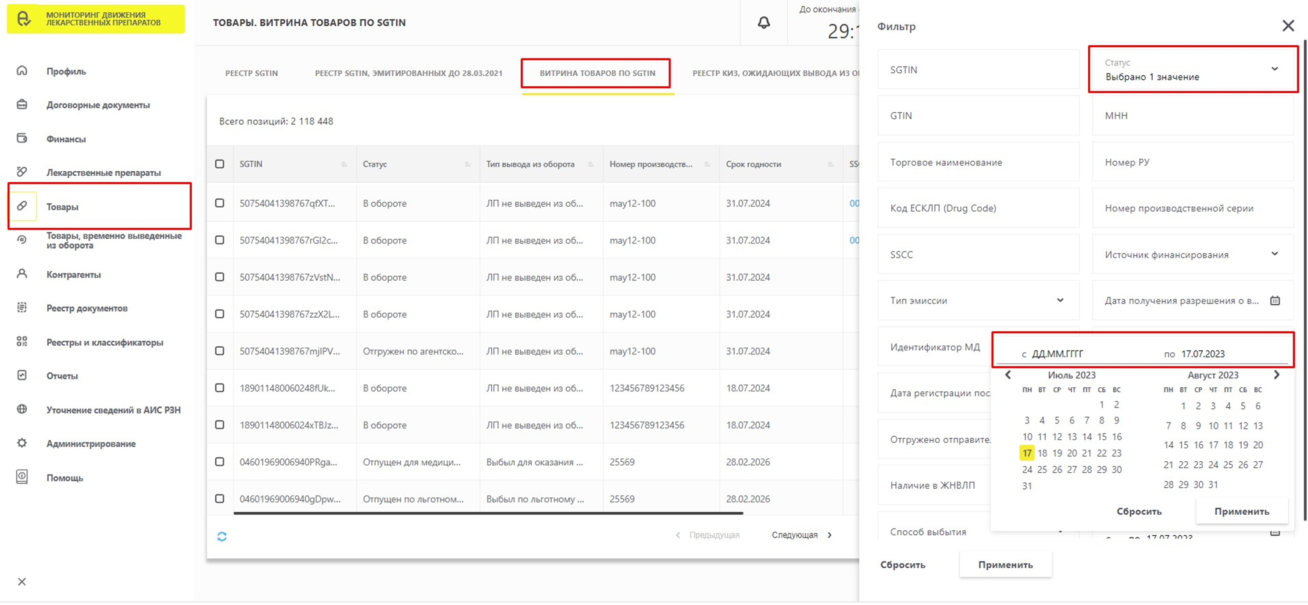1308x605 pixels.
Task: Open the Источник финансирования dropdown
Action: (1275, 254)
